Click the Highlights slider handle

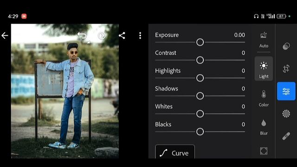[x=200, y=78]
